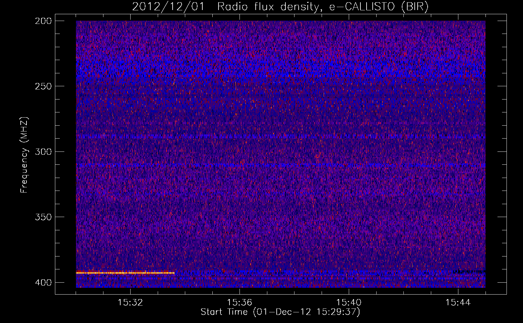The width and height of the screenshot is (523, 323).
Task: Click the 15:32 time tick label
Action: (130, 303)
